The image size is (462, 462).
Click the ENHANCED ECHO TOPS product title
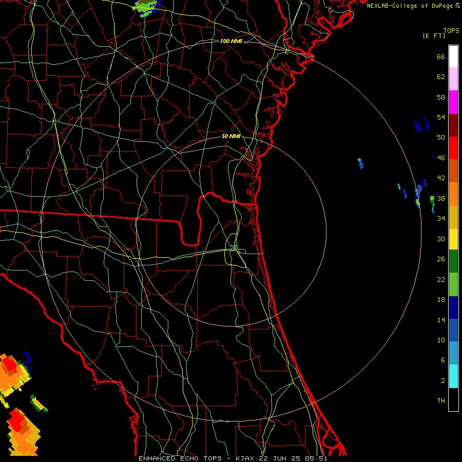180,458
